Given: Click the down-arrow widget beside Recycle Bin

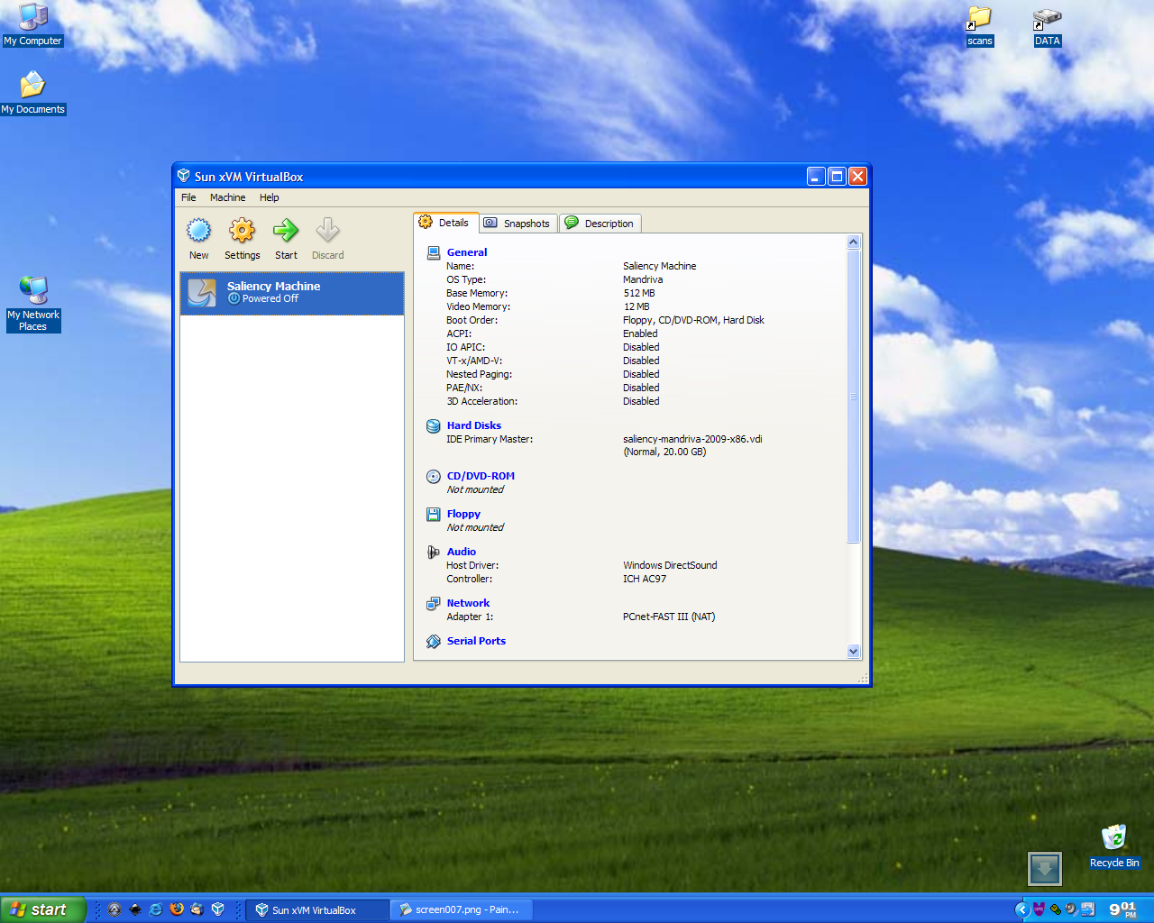Looking at the screenshot, I should coord(1045,869).
